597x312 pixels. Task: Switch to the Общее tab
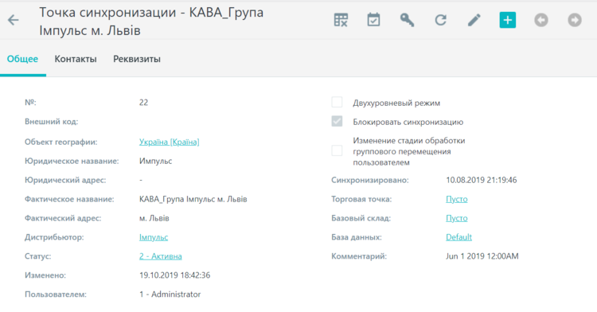22,59
